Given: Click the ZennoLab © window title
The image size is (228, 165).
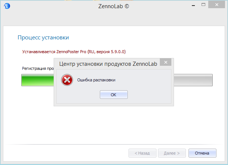Looking at the screenshot, I should [114, 6].
